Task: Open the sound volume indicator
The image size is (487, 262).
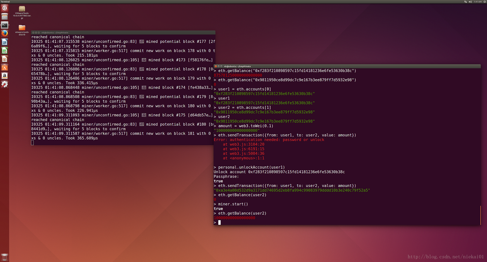Action: point(470,2)
